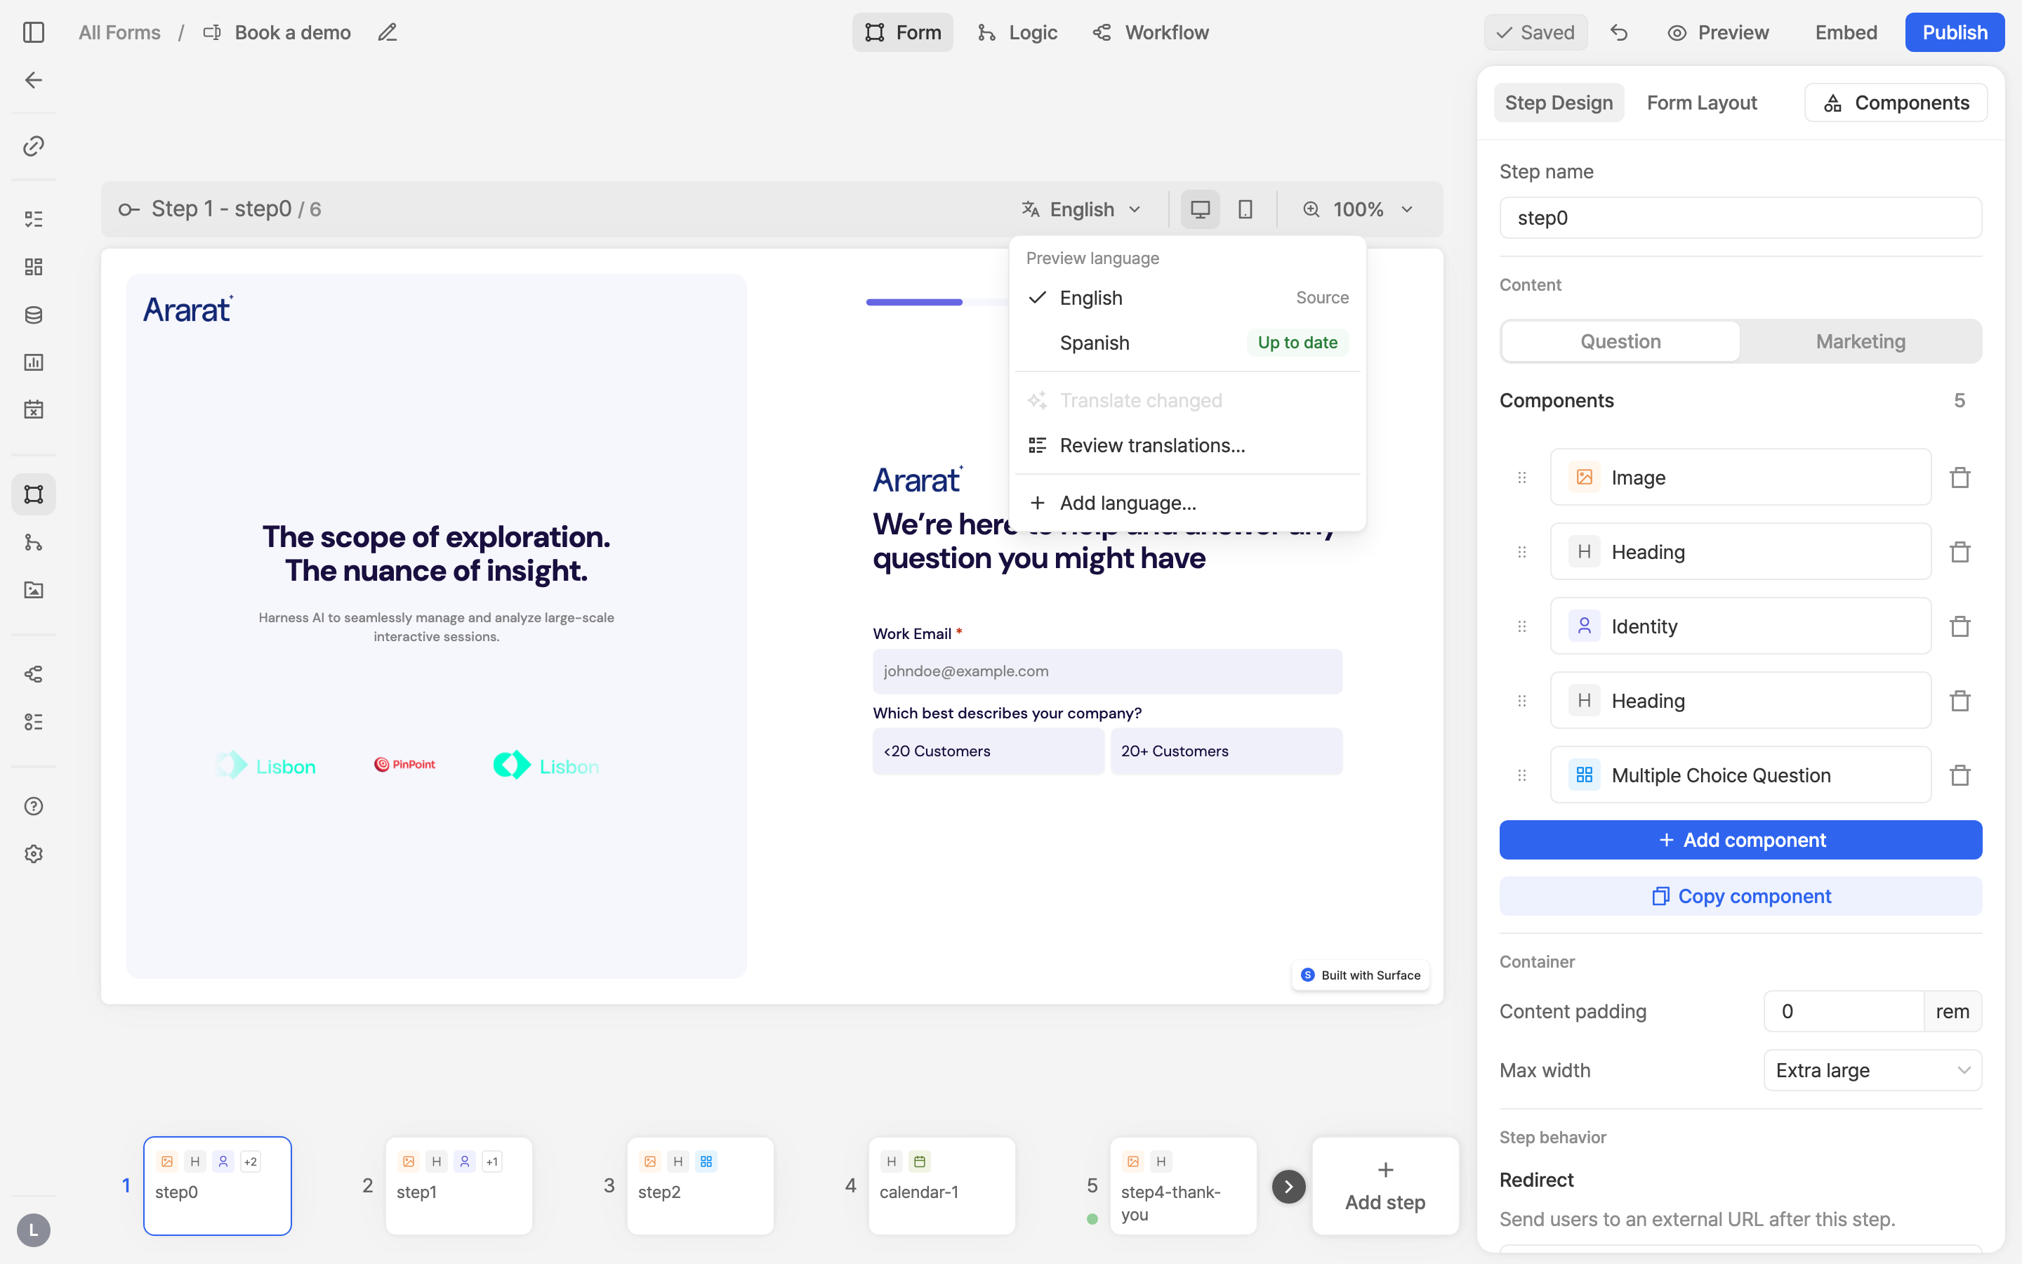Click the Components button

pos(1896,103)
